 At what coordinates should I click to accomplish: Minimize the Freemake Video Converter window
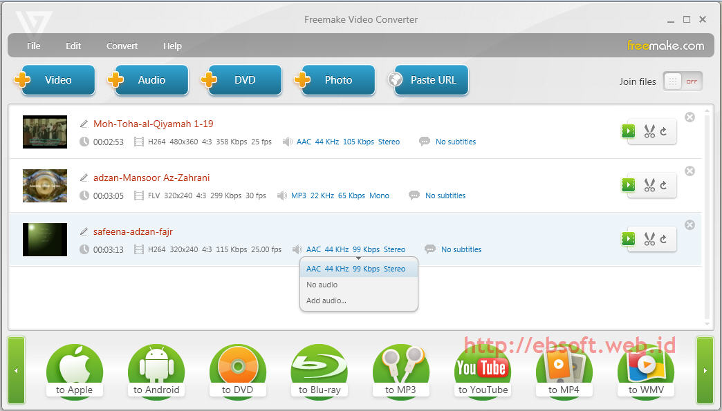(670, 20)
